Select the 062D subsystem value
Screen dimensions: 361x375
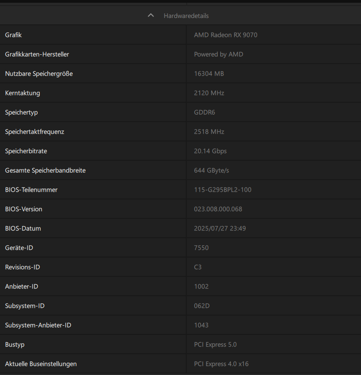tap(202, 306)
